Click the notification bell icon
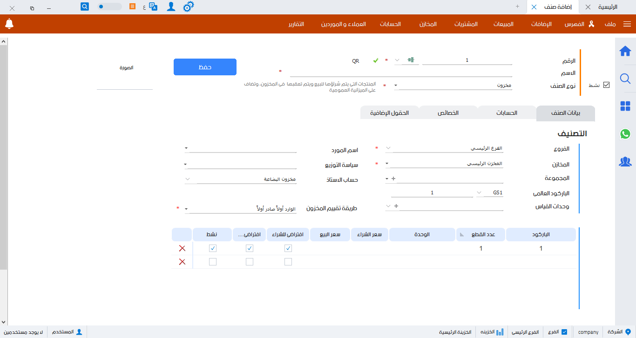 (9, 24)
